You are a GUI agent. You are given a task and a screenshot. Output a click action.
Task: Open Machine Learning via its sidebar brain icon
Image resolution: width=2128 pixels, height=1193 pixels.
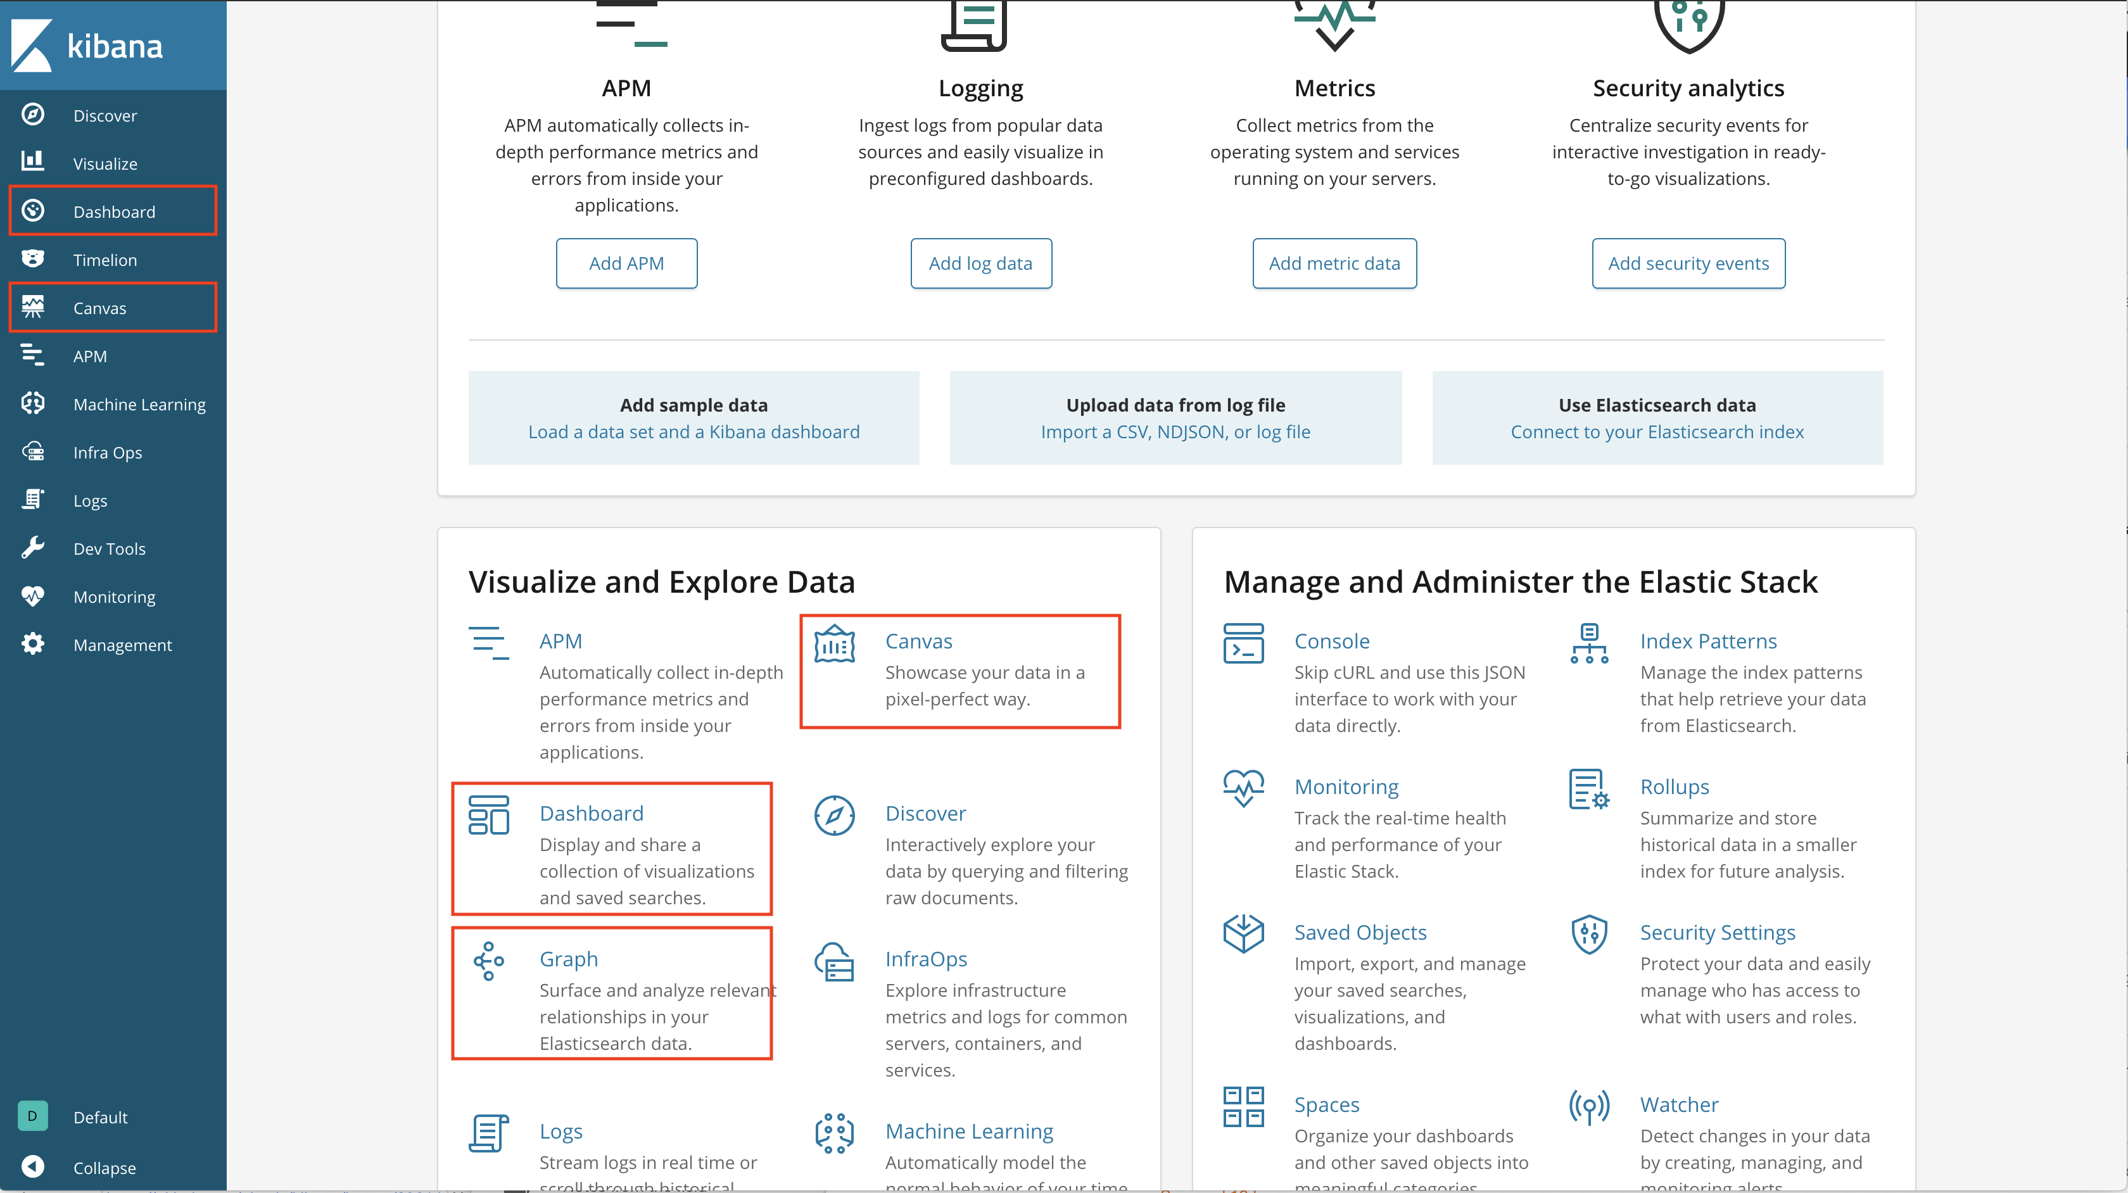pos(33,403)
